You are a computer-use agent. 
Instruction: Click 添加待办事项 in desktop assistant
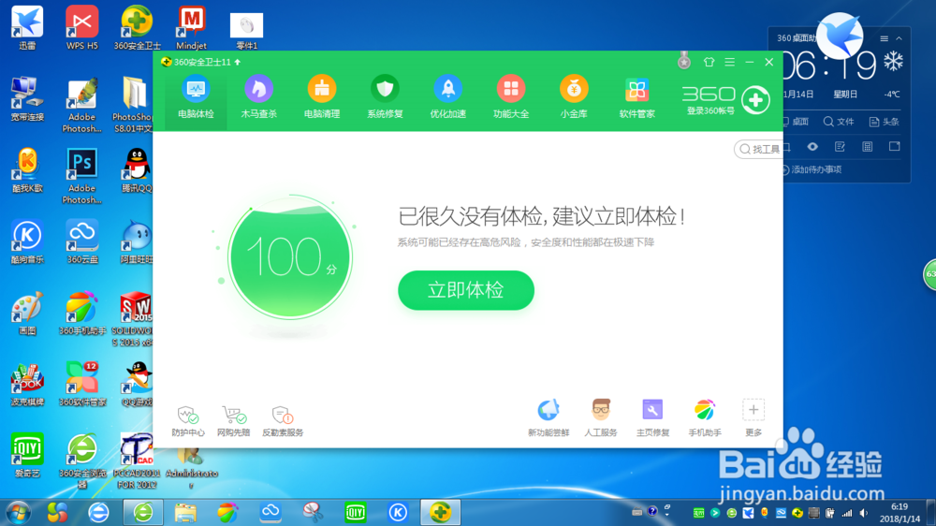812,170
